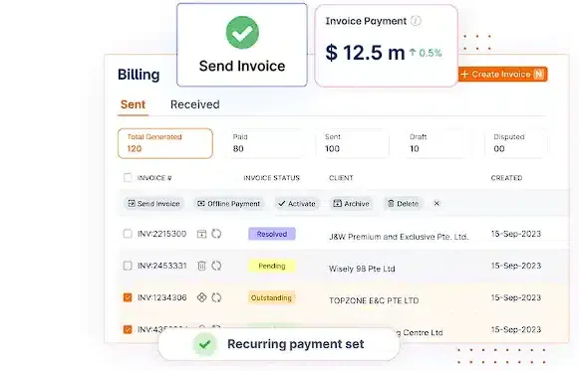Click the Recurring payment set notification text
Image resolution: width=579 pixels, height=371 pixels.
295,344
